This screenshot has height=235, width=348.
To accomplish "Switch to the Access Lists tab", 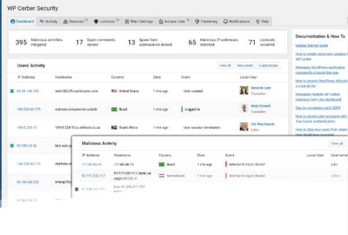I will pyautogui.click(x=173, y=21).
